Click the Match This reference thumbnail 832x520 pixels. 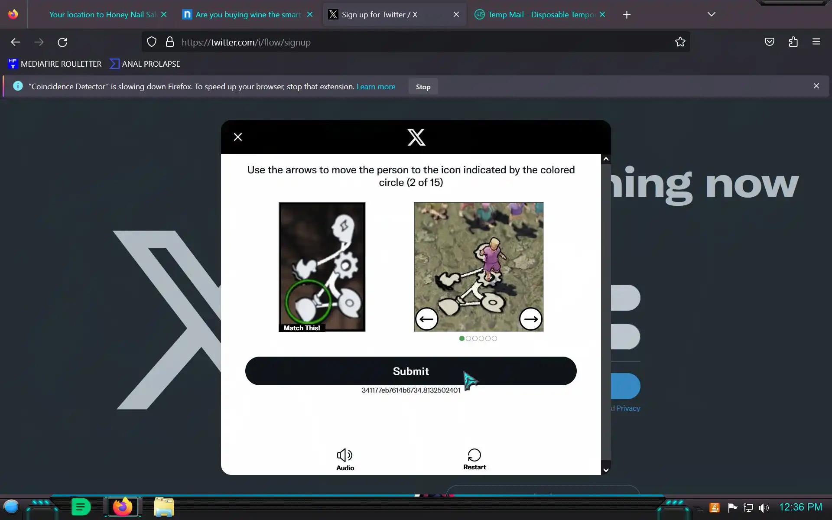coord(322,266)
